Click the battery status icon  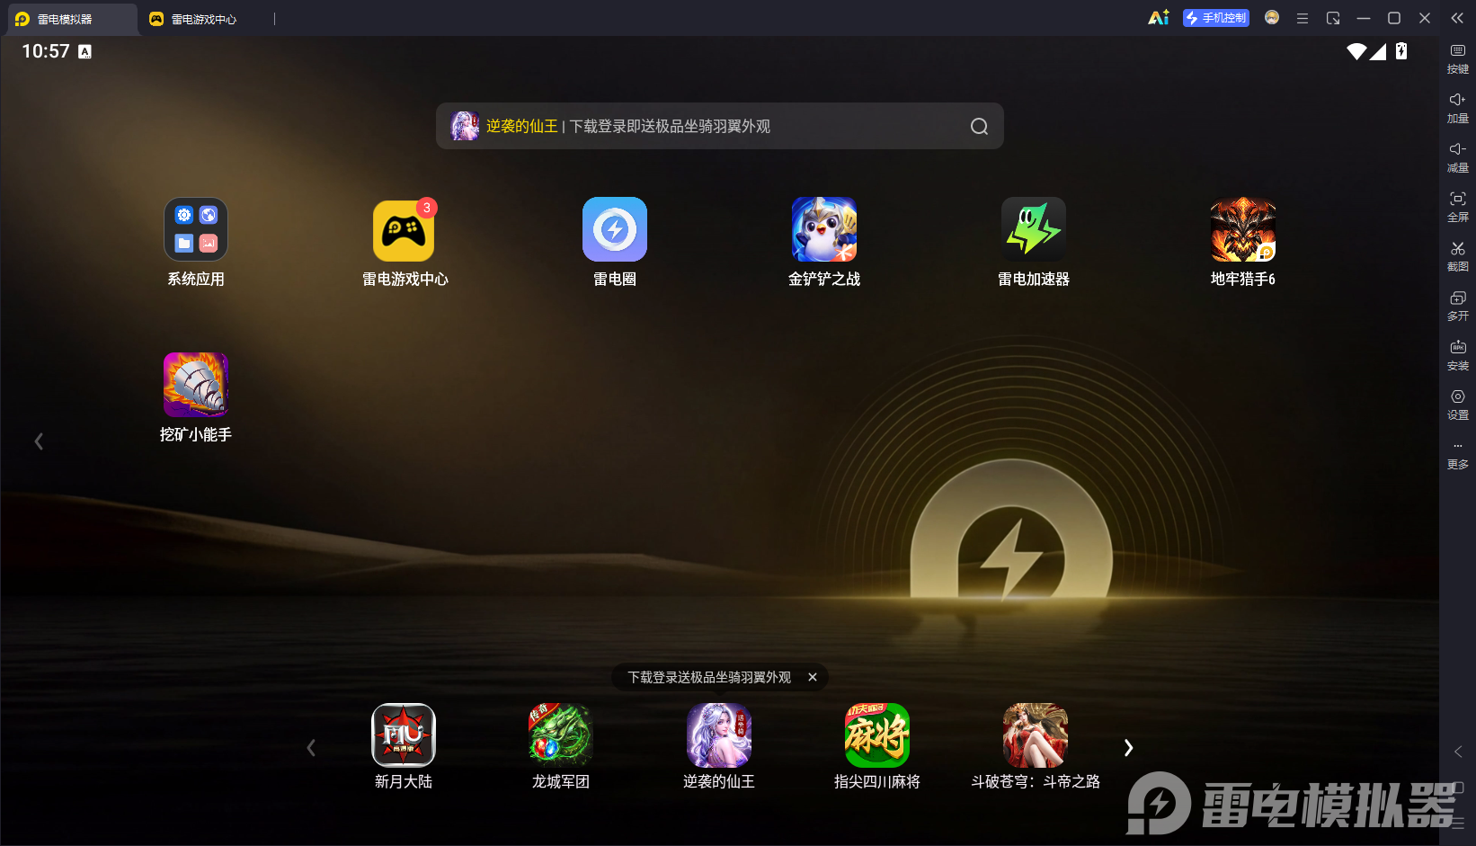coord(1401,51)
